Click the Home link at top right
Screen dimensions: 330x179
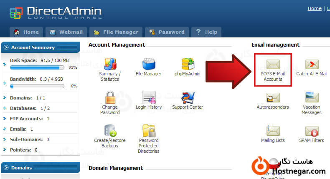pyautogui.click(x=315, y=8)
